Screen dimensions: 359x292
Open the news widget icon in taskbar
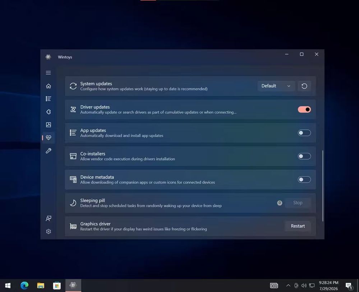point(274,286)
